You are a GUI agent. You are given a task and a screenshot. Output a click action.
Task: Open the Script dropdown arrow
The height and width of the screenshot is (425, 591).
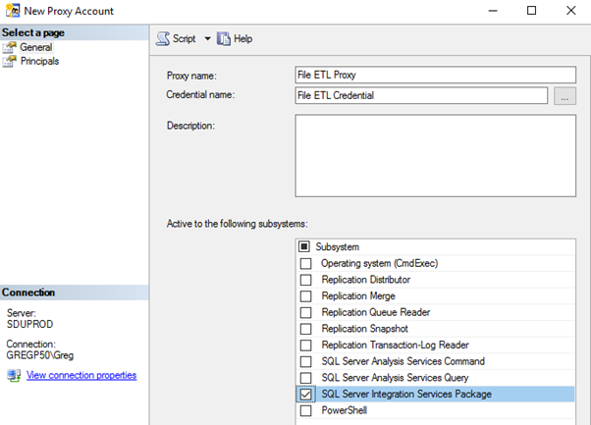pyautogui.click(x=207, y=39)
